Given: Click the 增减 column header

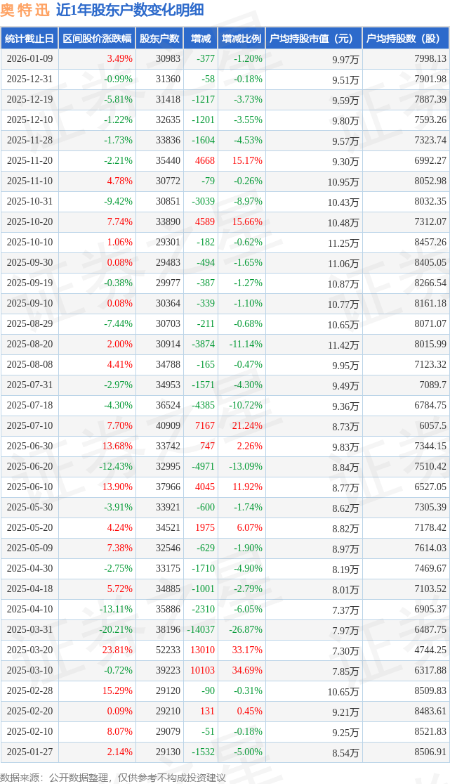Looking at the screenshot, I should [201, 39].
